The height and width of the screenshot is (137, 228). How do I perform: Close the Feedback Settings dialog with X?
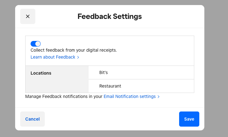click(x=28, y=16)
